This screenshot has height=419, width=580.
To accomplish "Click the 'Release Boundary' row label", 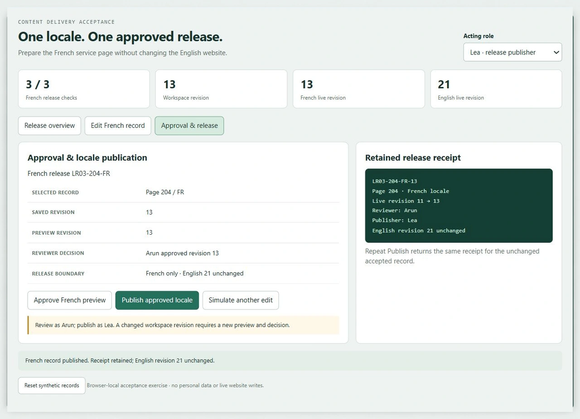I will point(58,274).
